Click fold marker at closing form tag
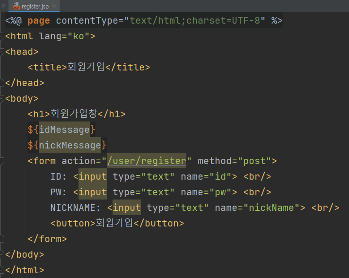The image size is (349, 278). [2, 239]
